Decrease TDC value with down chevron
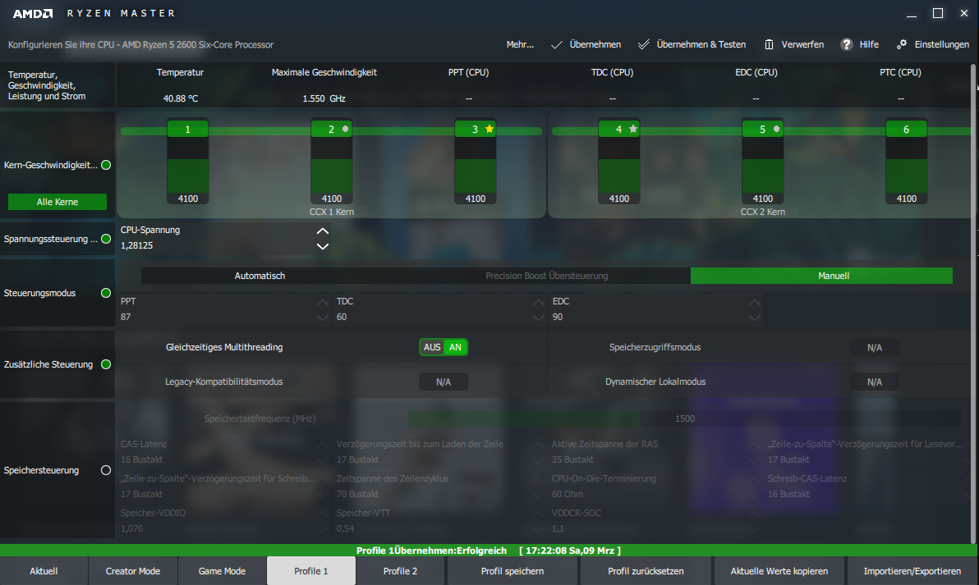 pyautogui.click(x=539, y=318)
